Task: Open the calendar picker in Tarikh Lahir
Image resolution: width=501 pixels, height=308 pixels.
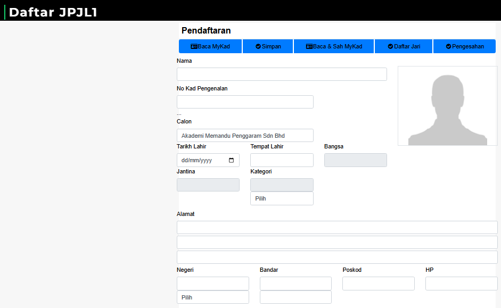Action: 231,160
